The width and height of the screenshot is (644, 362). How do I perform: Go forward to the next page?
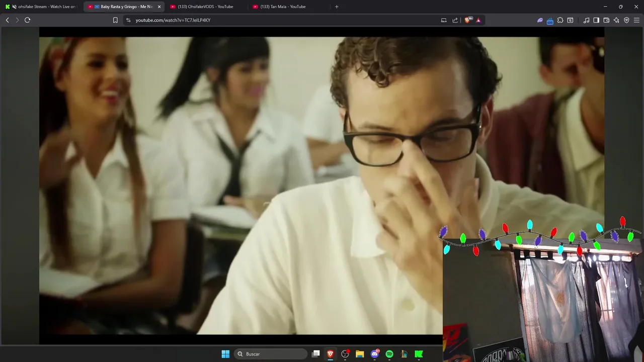coord(17,20)
